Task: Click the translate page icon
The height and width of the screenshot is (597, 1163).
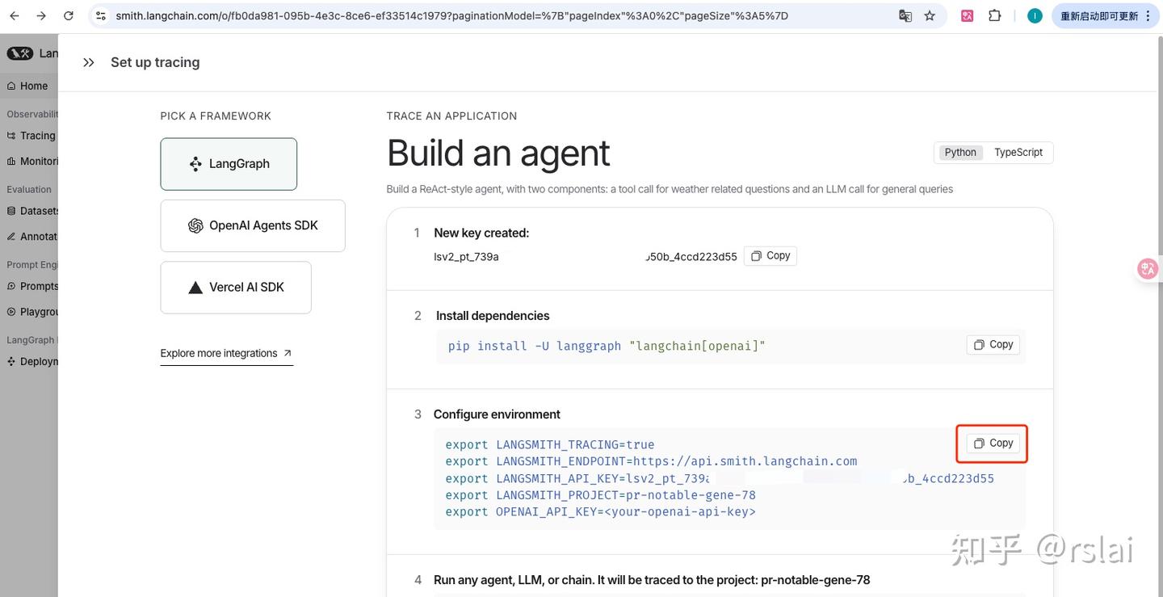Action: tap(905, 15)
